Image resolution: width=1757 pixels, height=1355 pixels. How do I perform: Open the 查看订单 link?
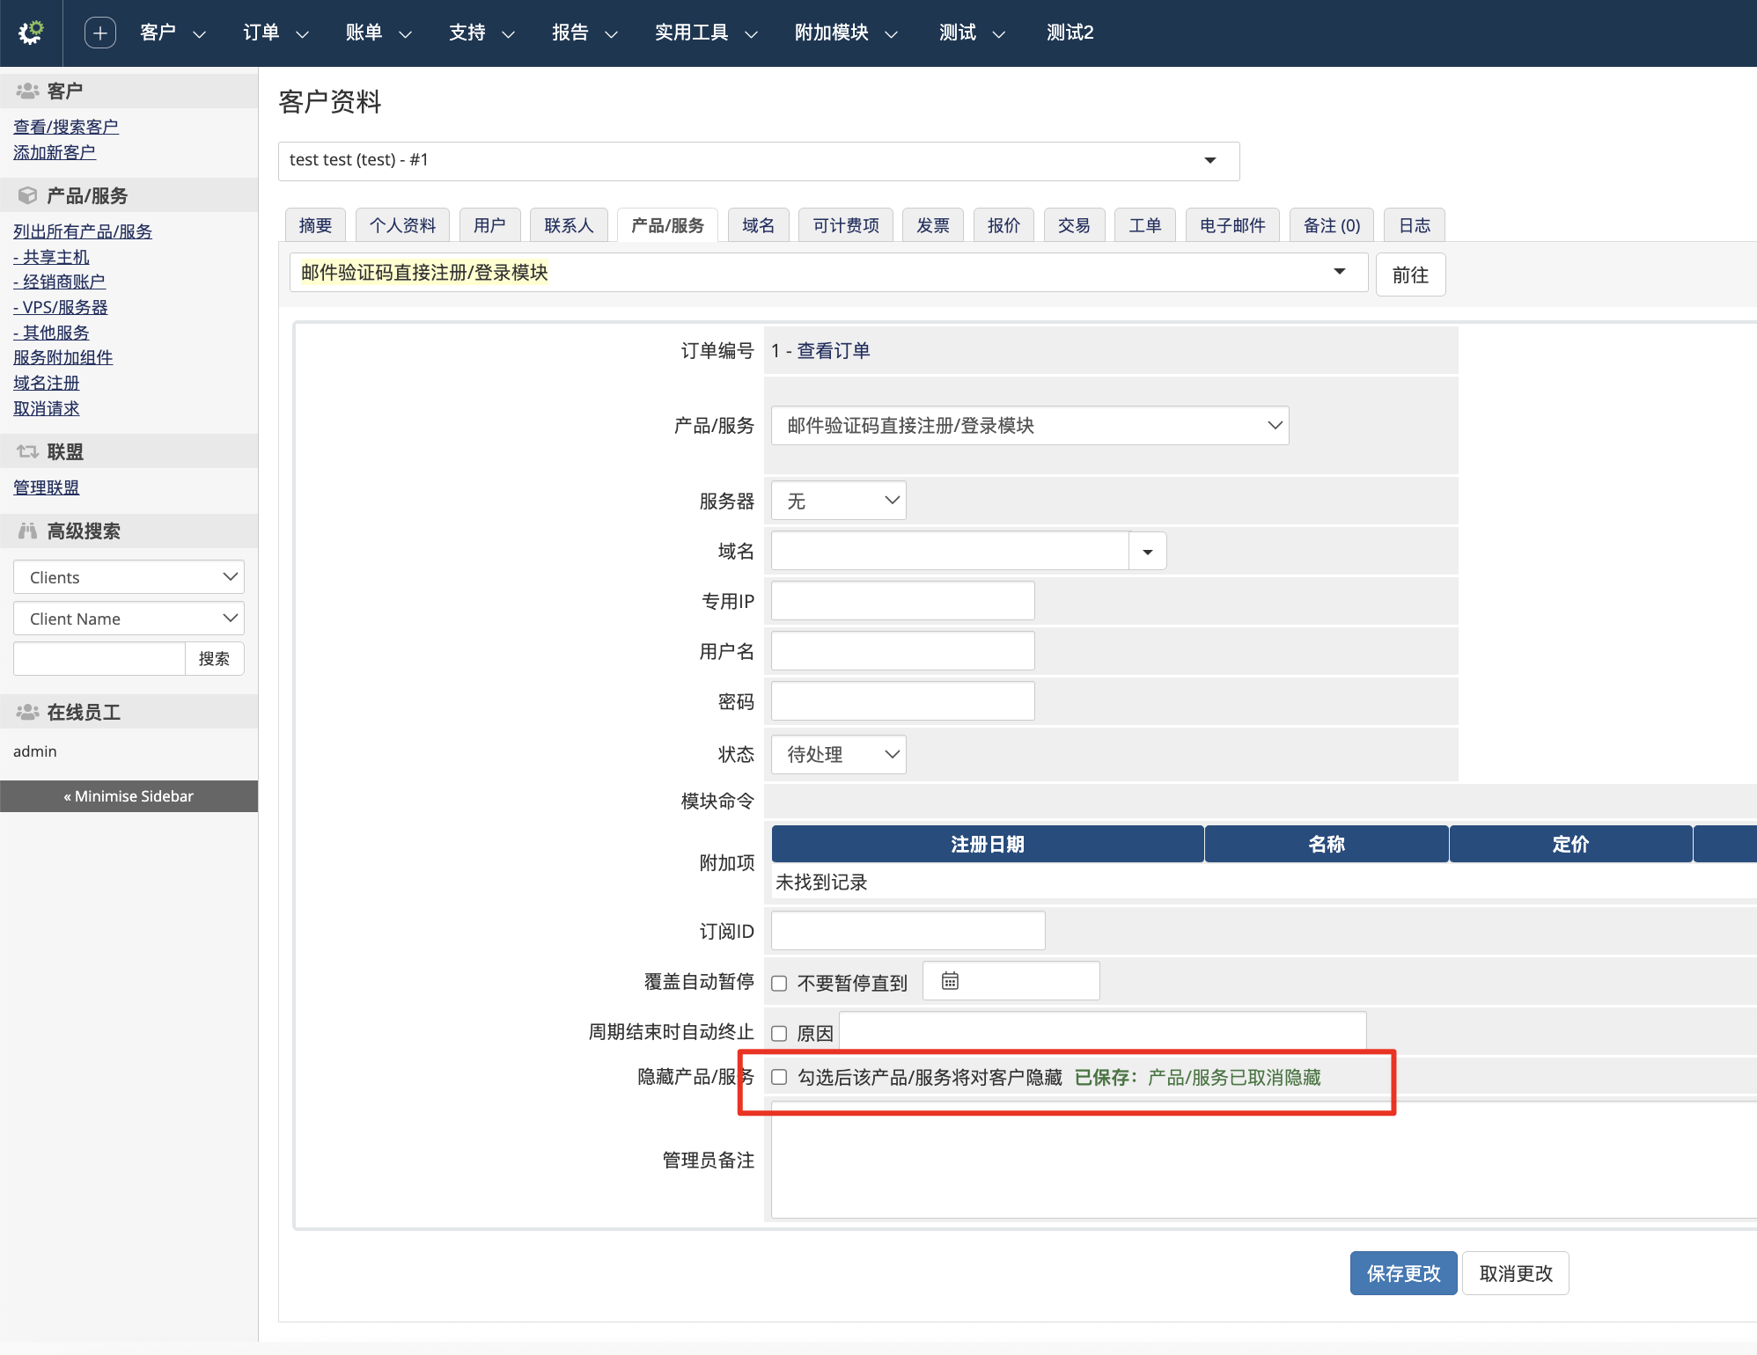pyautogui.click(x=833, y=350)
